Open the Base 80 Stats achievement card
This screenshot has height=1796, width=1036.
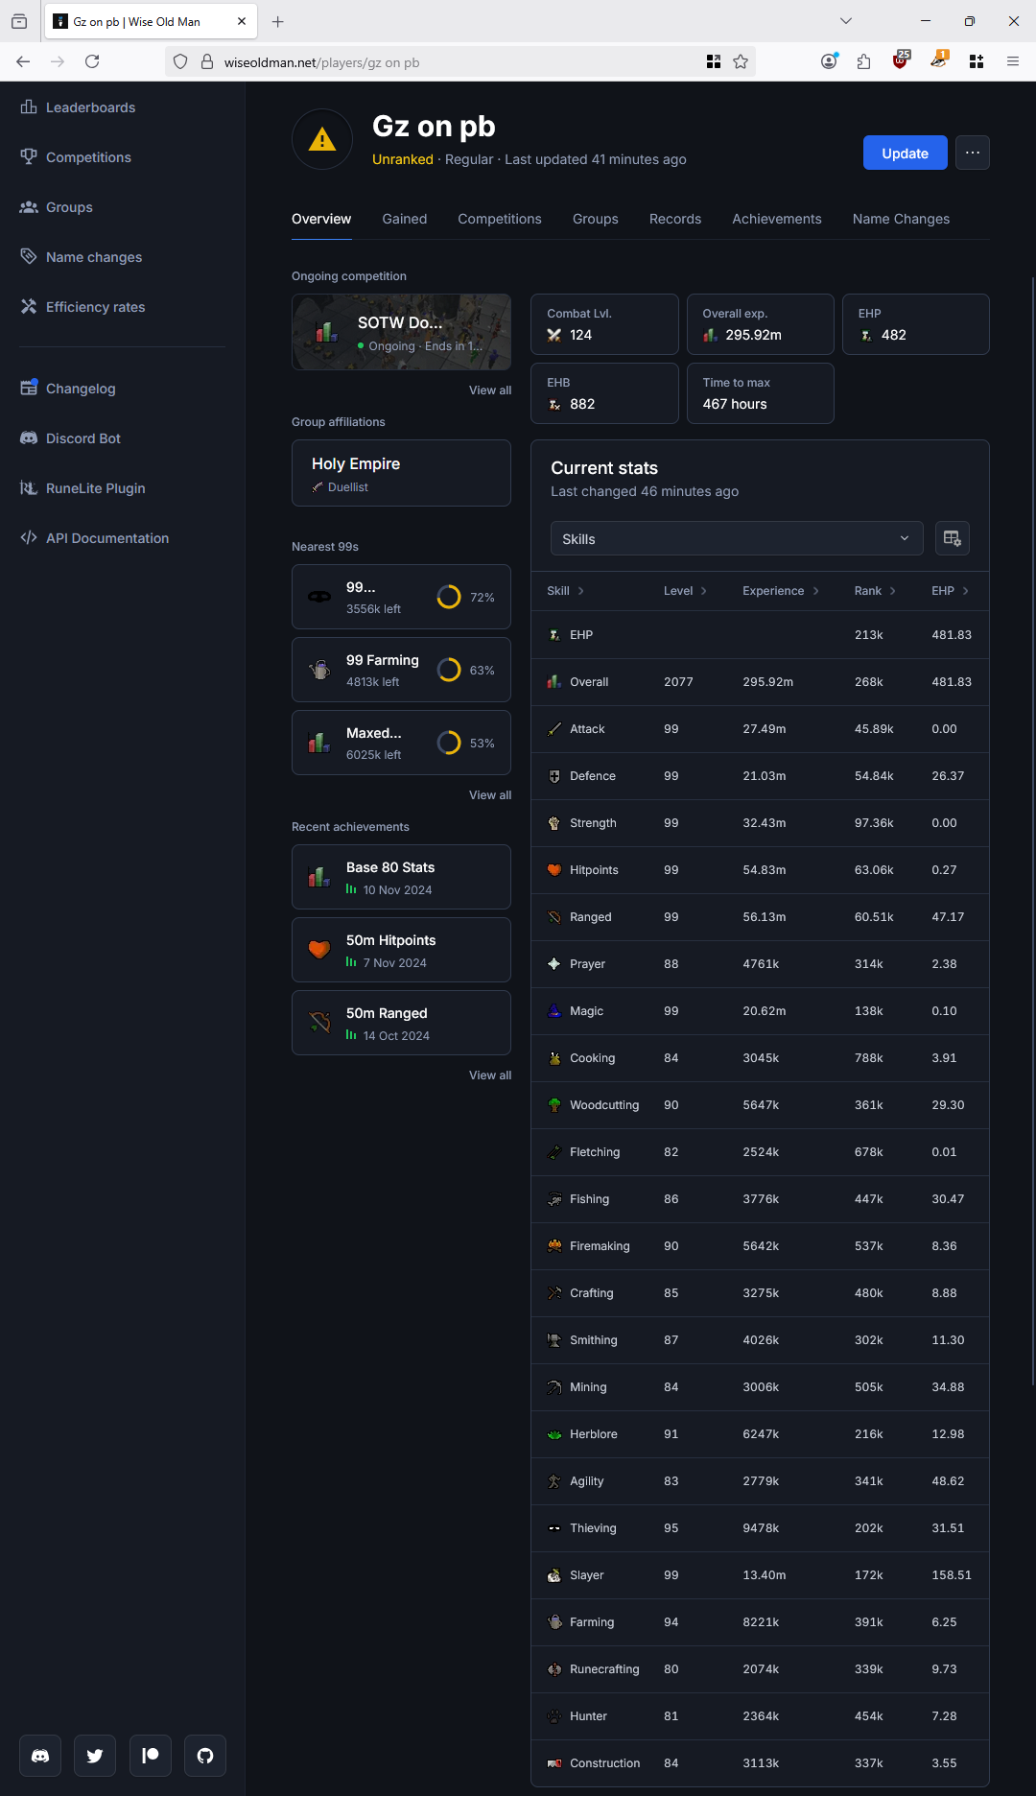[401, 877]
